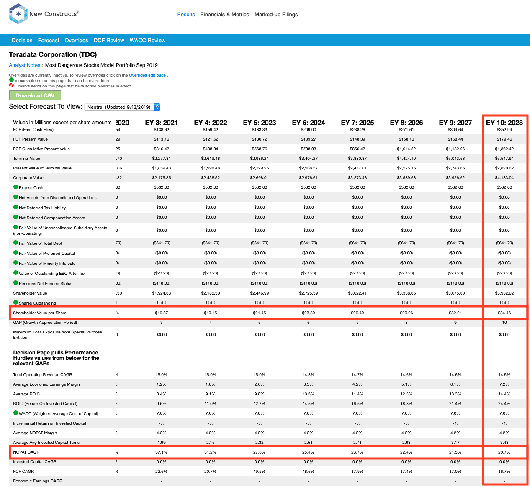Image resolution: width=530 pixels, height=487 pixels.
Task: Click green dot beside Fair Value of Unconsolidated Subsidiary Assets
Action: click(16, 227)
